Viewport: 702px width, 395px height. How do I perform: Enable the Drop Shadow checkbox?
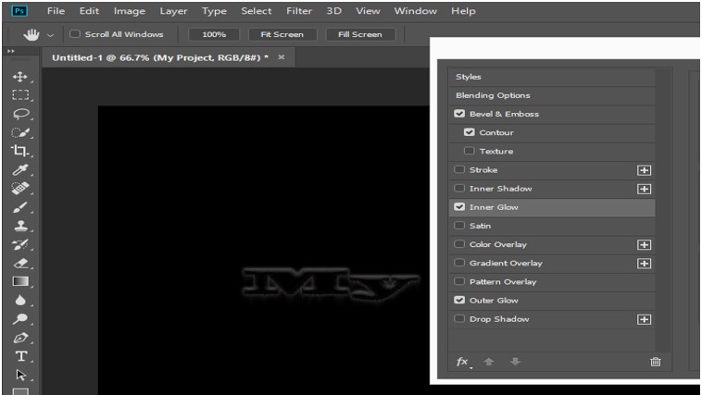pos(459,318)
